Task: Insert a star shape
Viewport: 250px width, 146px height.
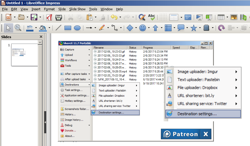Action: click(193, 28)
